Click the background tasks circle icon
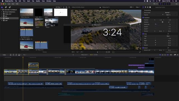 pyautogui.click(x=17, y=4)
